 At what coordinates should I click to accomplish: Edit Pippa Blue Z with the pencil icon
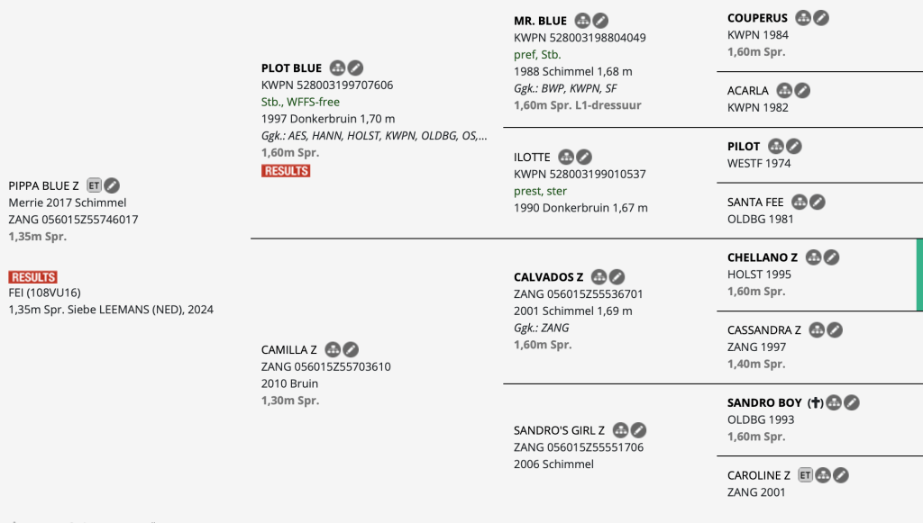coord(112,186)
